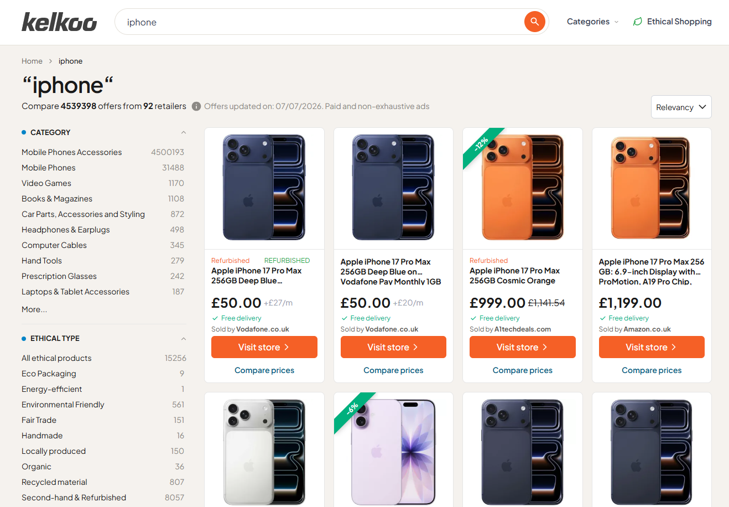Click the orange search magnifier button
Viewport: 729px width, 507px height.
point(534,22)
